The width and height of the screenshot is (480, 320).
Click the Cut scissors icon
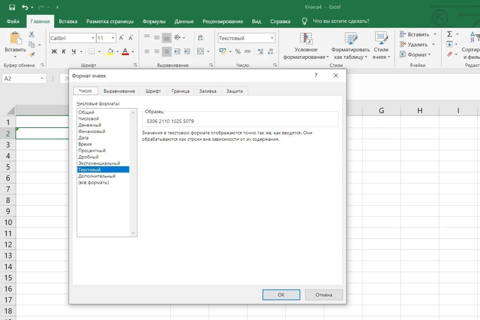[x=32, y=34]
